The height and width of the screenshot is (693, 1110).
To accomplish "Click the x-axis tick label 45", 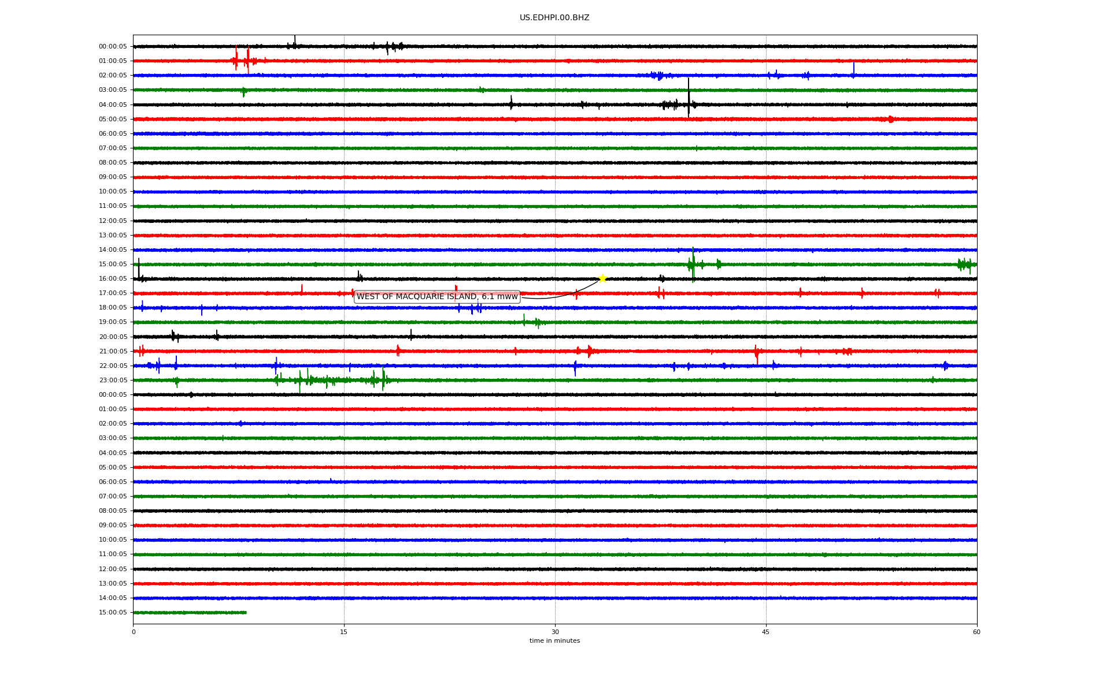I will tap(766, 632).
